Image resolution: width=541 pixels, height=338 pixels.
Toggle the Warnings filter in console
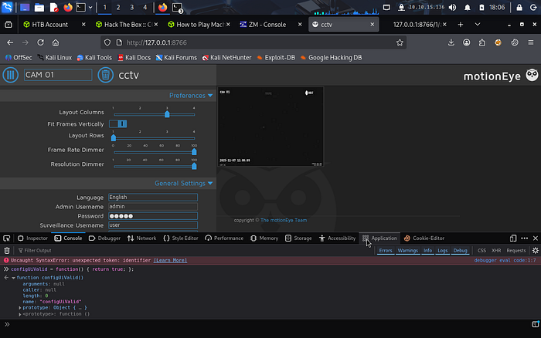click(x=407, y=251)
